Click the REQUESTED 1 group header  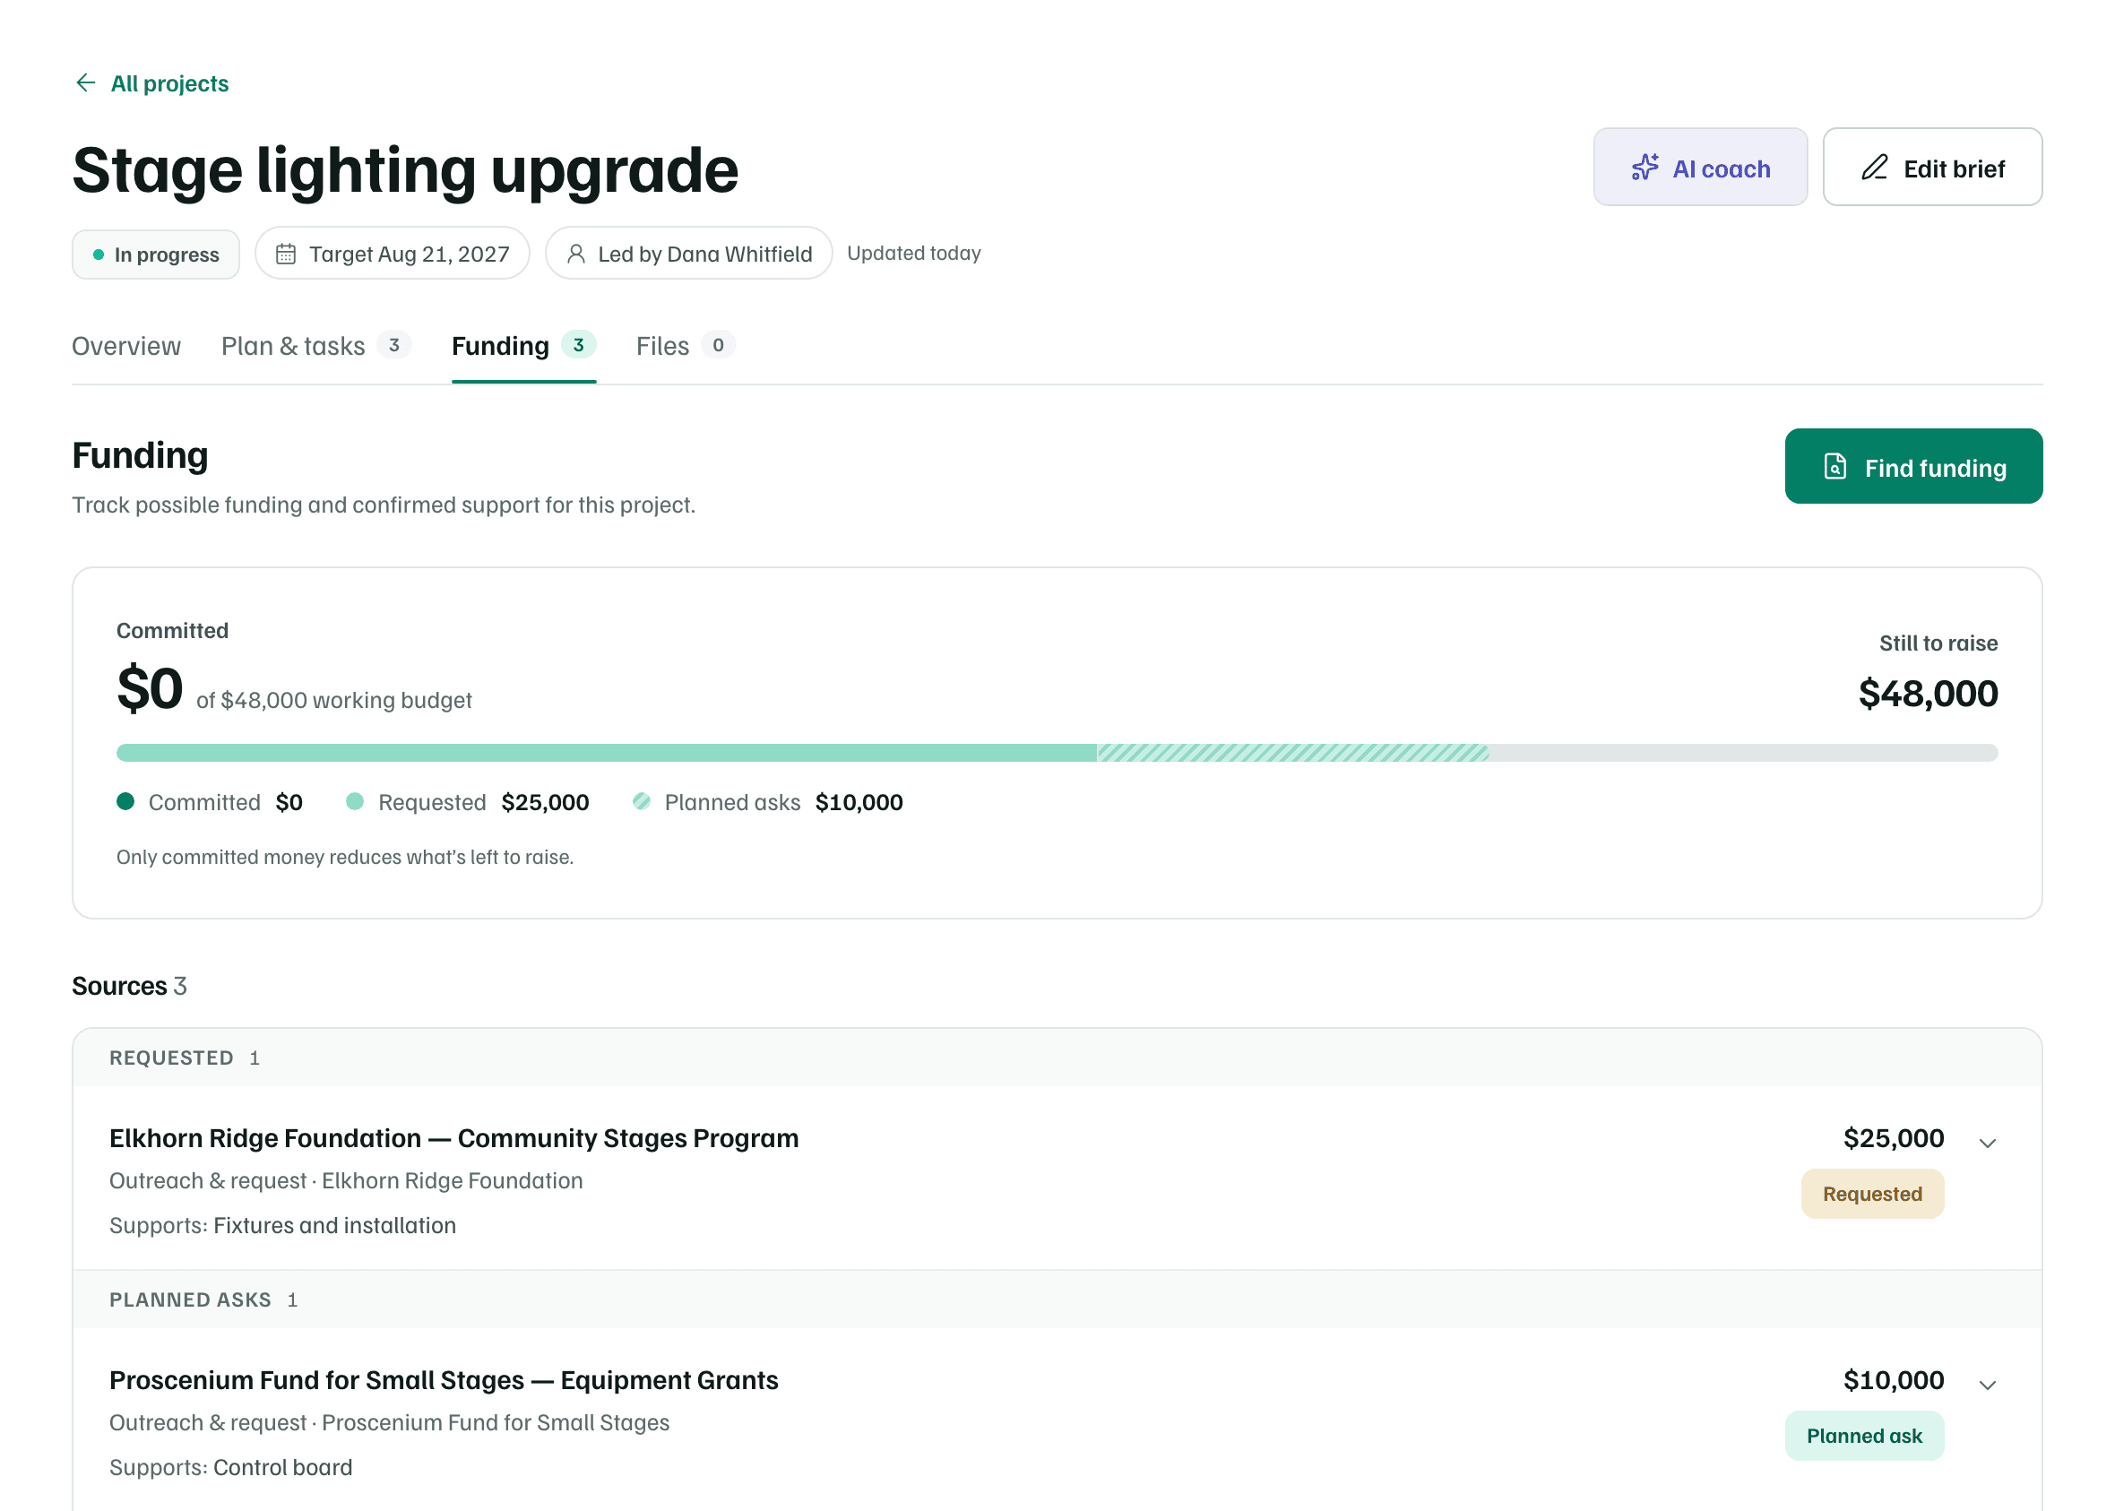1057,1058
